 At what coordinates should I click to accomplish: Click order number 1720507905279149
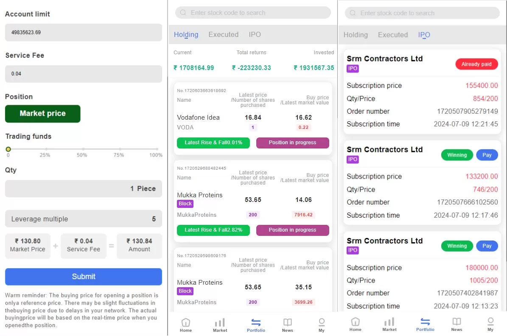coord(467,111)
